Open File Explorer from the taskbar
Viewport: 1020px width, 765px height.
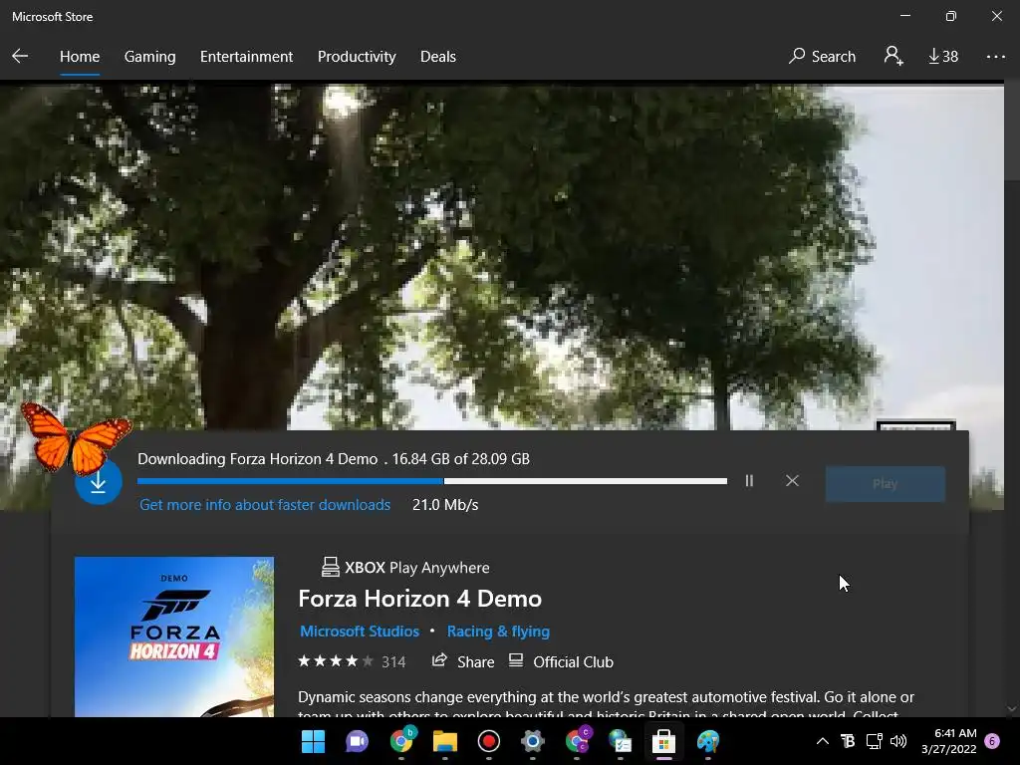point(445,741)
